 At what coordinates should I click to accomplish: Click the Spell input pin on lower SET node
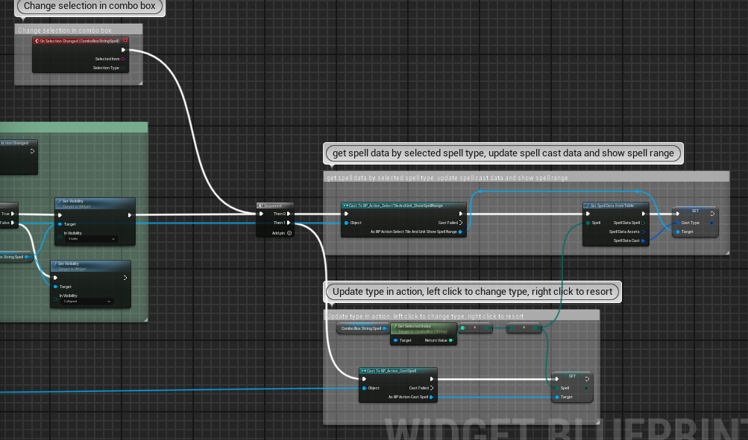coord(556,388)
